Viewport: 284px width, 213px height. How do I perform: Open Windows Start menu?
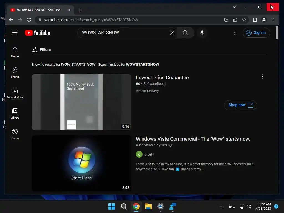tap(111, 206)
